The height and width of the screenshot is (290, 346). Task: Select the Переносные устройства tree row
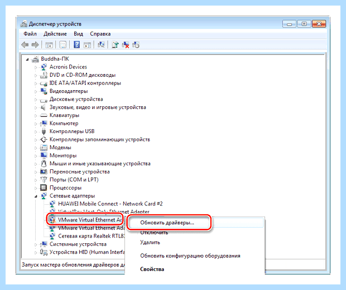pos(79,171)
